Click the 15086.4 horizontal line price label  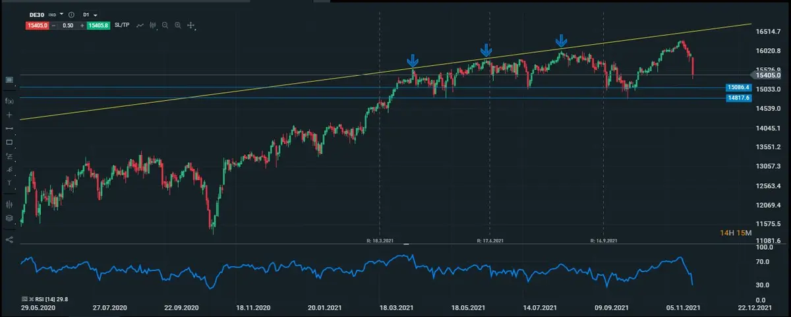click(738, 87)
